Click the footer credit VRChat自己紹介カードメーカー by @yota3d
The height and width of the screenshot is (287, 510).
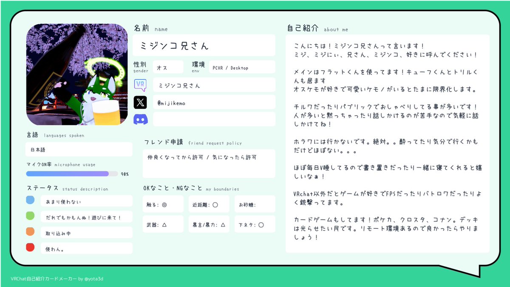click(x=57, y=278)
